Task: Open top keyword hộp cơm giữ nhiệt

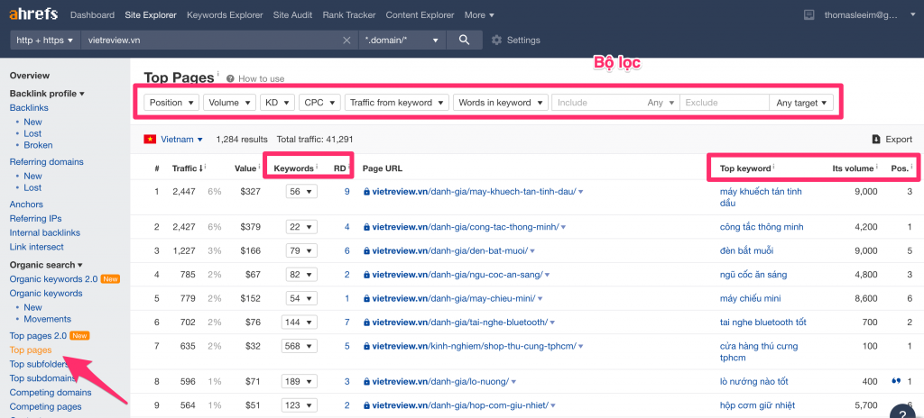Action: [x=757, y=405]
